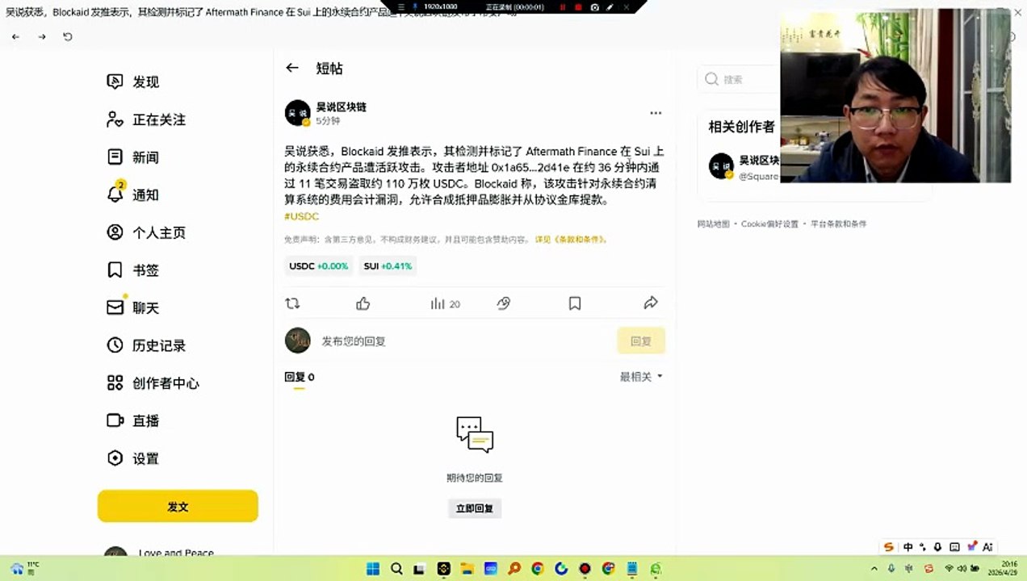Viewport: 1027px width, 581px height.
Task: Click the repost icon under the post
Action: point(293,303)
